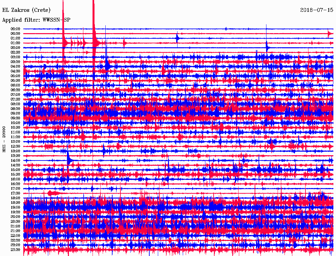The image size is (336, 256).
Task: Select the 06:30 time label
Action: [x=15, y=90]
